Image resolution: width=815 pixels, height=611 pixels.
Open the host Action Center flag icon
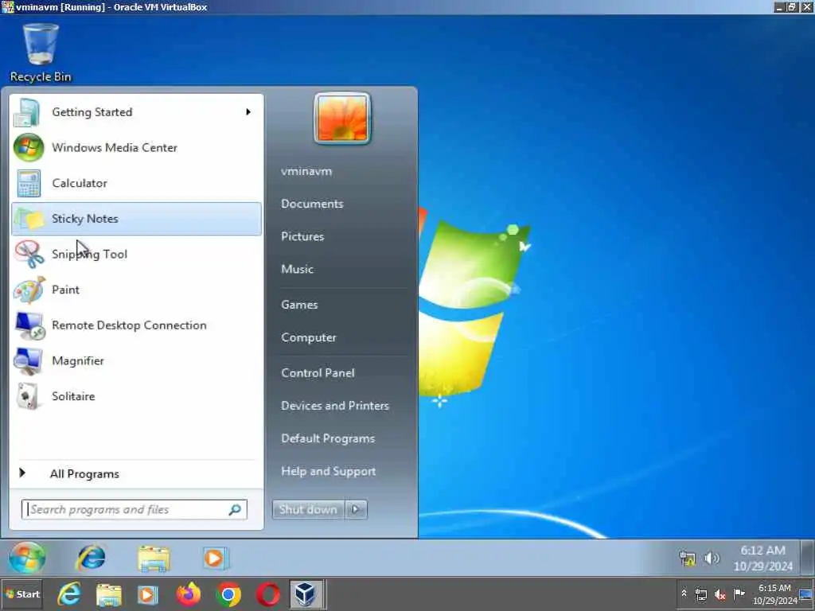pyautogui.click(x=739, y=593)
